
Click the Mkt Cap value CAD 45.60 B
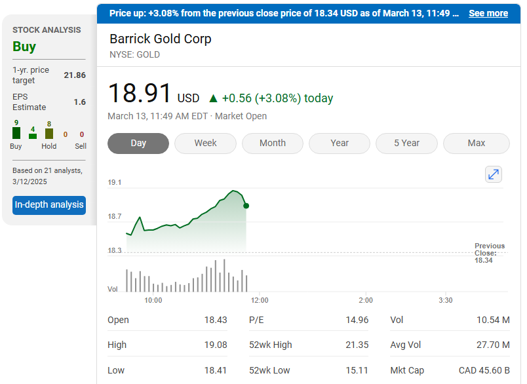(484, 370)
